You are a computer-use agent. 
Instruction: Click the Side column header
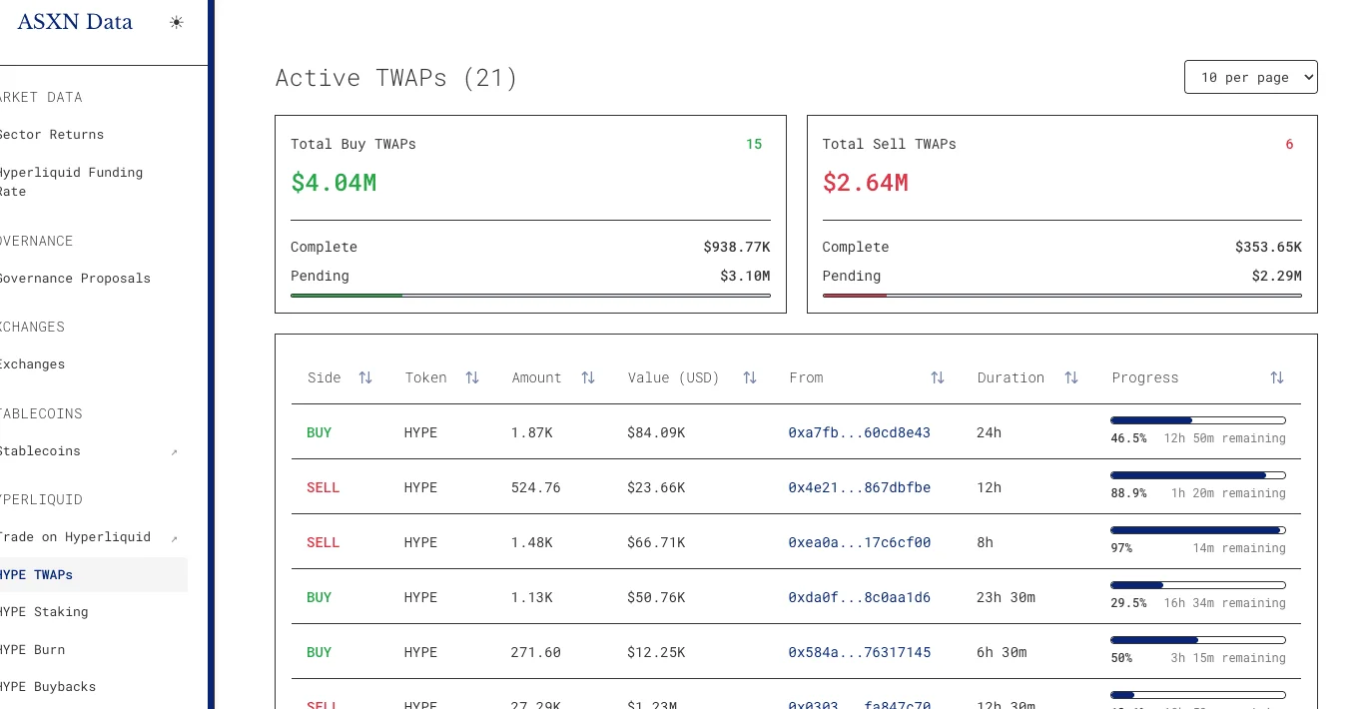(325, 377)
